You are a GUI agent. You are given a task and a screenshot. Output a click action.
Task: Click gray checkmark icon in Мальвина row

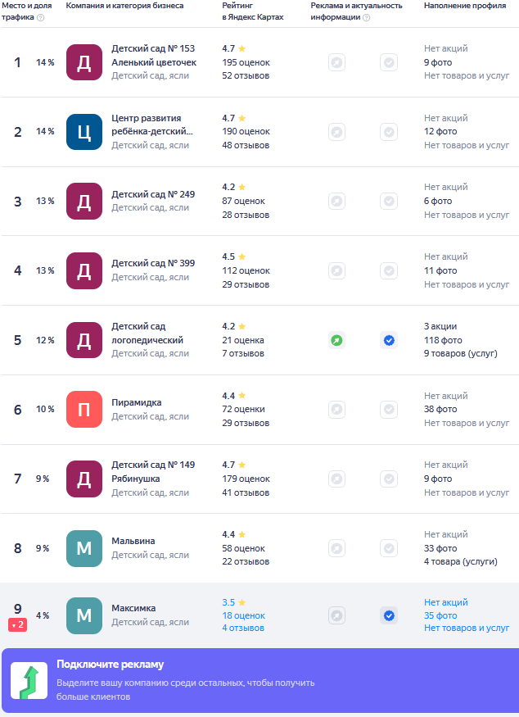(x=389, y=548)
